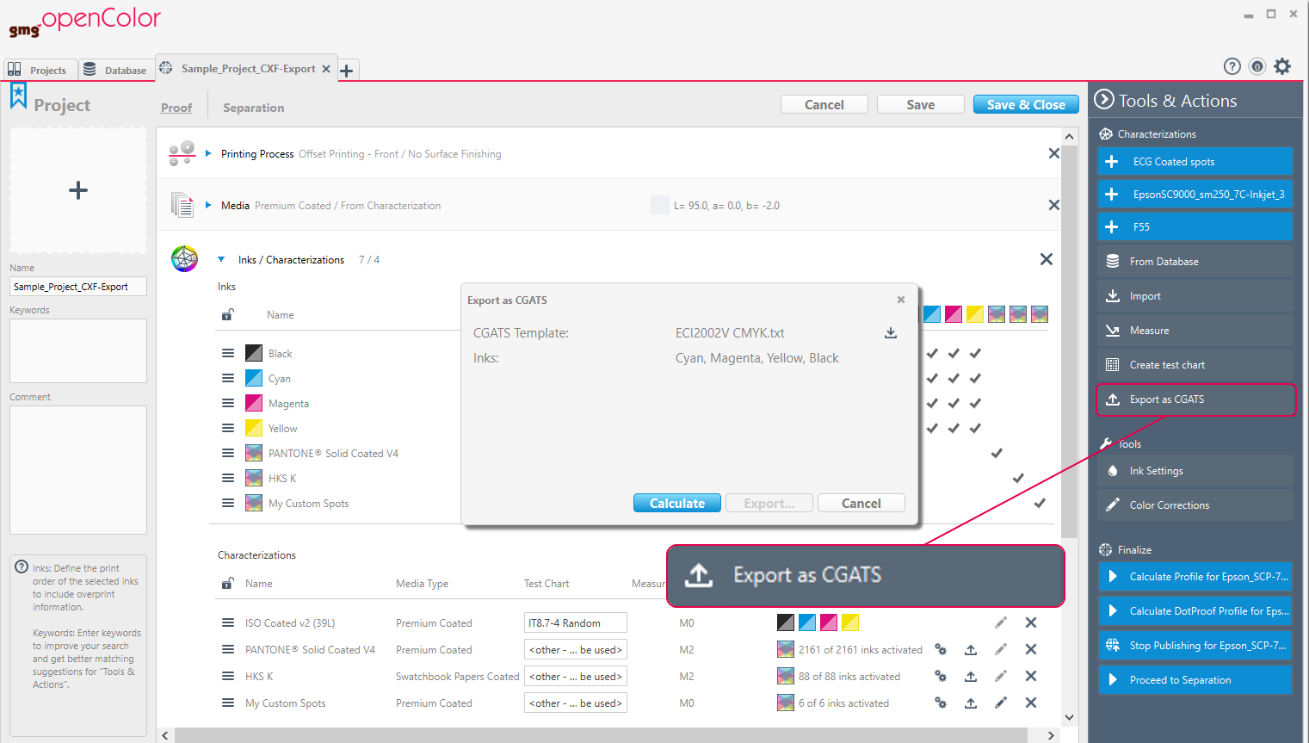Image resolution: width=1309 pixels, height=743 pixels.
Task: Open the IT8.7-4 Random test chart dropdown
Action: click(576, 622)
